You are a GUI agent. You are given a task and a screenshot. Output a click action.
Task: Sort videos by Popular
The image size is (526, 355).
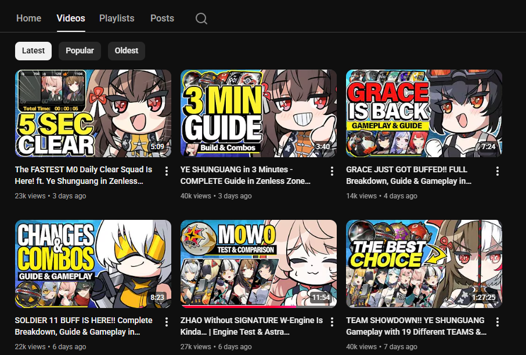[80, 50]
